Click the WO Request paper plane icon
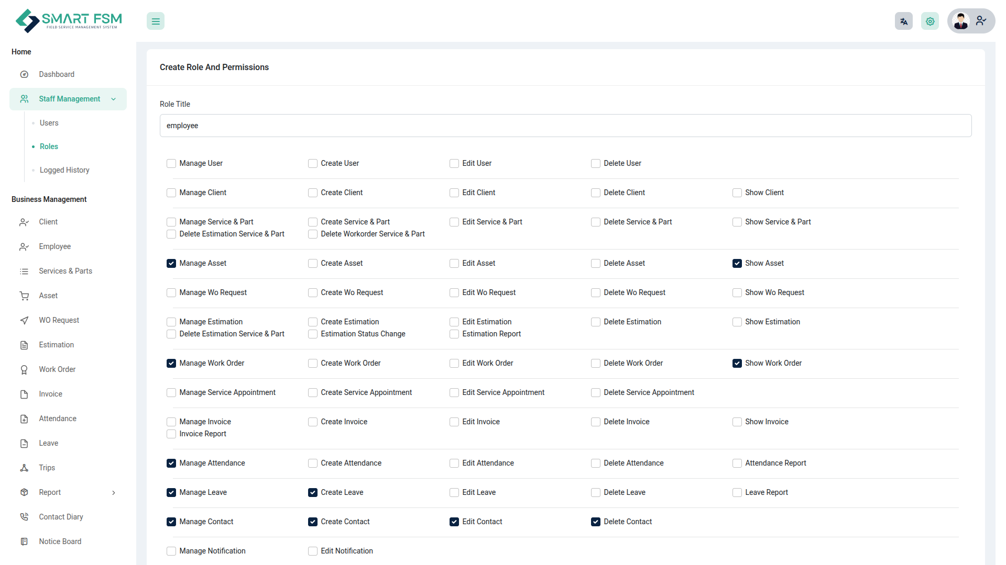Viewport: 1006px width, 565px height. click(x=24, y=321)
